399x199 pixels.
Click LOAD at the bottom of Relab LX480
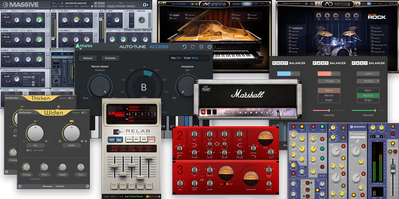(x=106, y=197)
